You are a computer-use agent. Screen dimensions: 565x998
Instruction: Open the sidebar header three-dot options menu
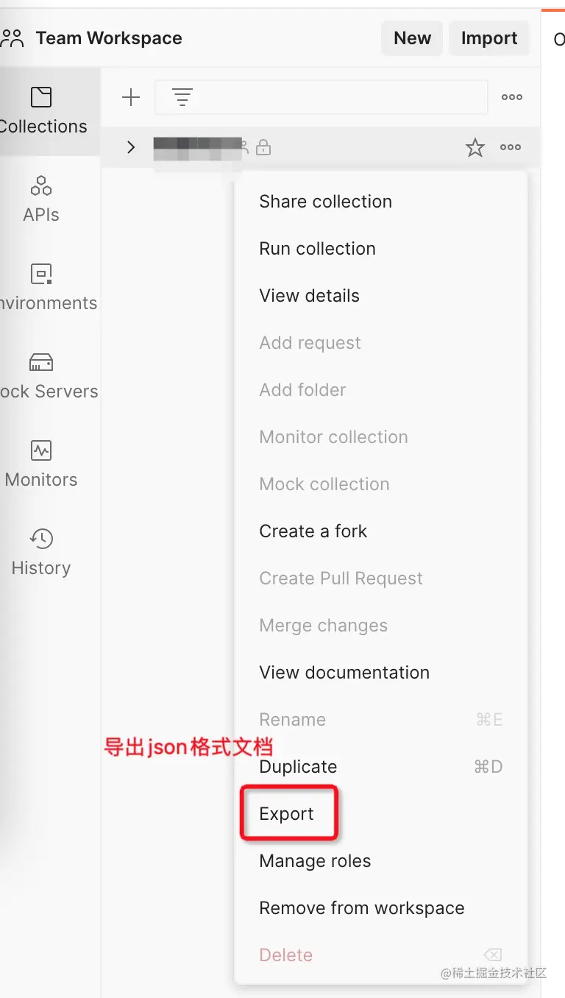point(512,97)
